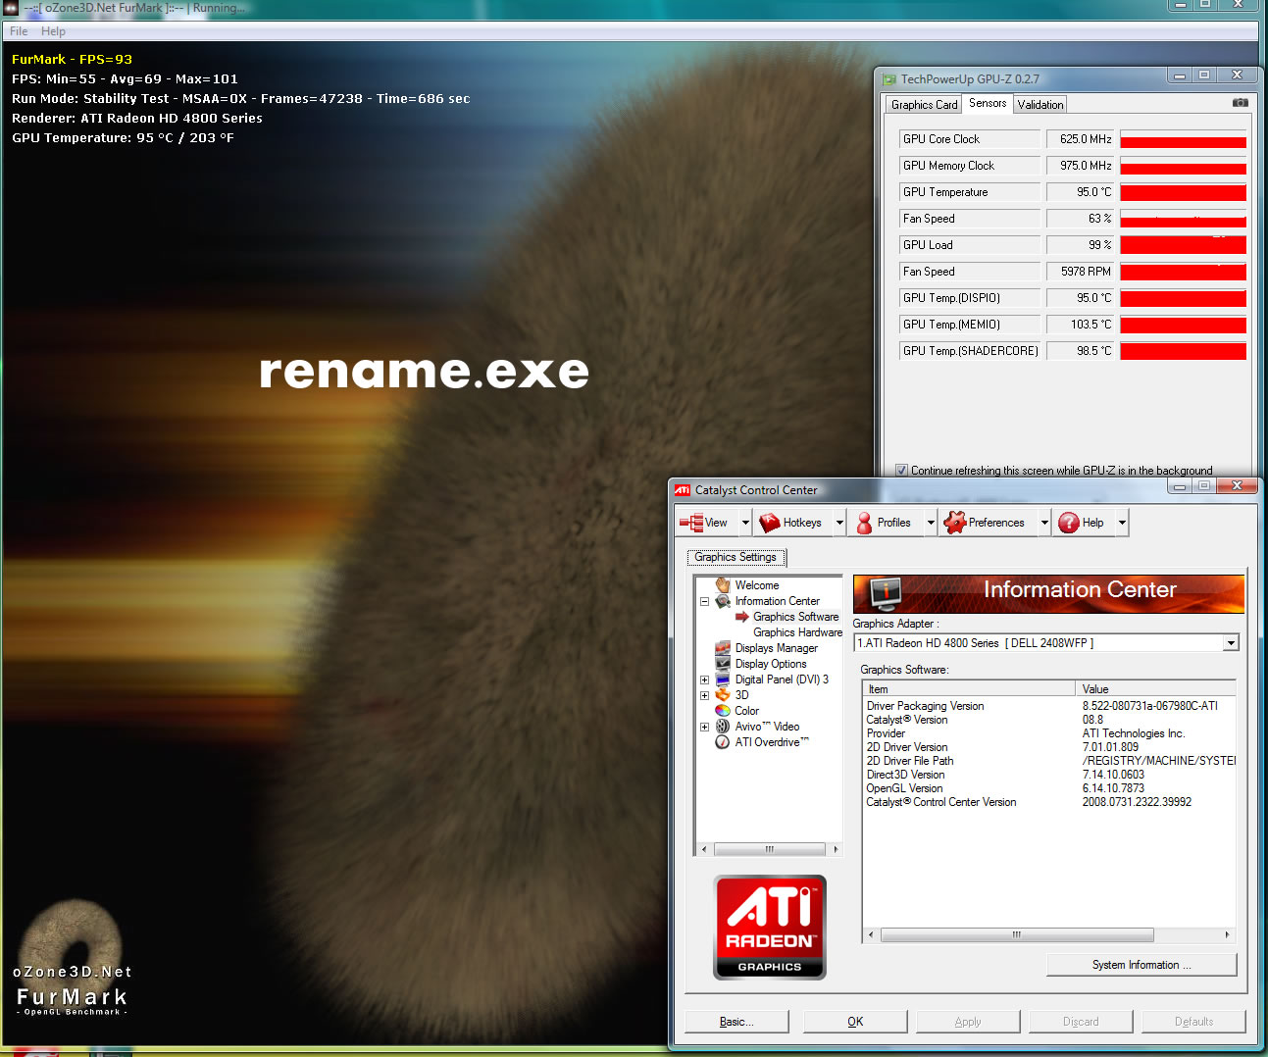Select the Graphics Settings tab
Screen dimensions: 1268x1057
click(735, 557)
